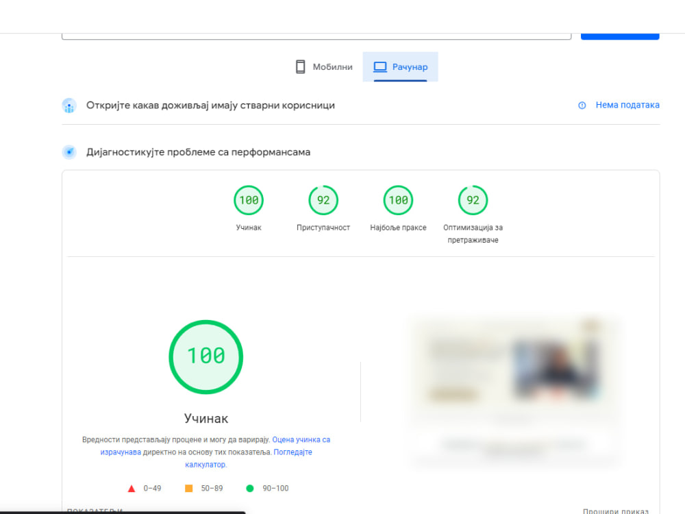Click the Оптимизација за претраживаче label
The width and height of the screenshot is (685, 514).
473,234
